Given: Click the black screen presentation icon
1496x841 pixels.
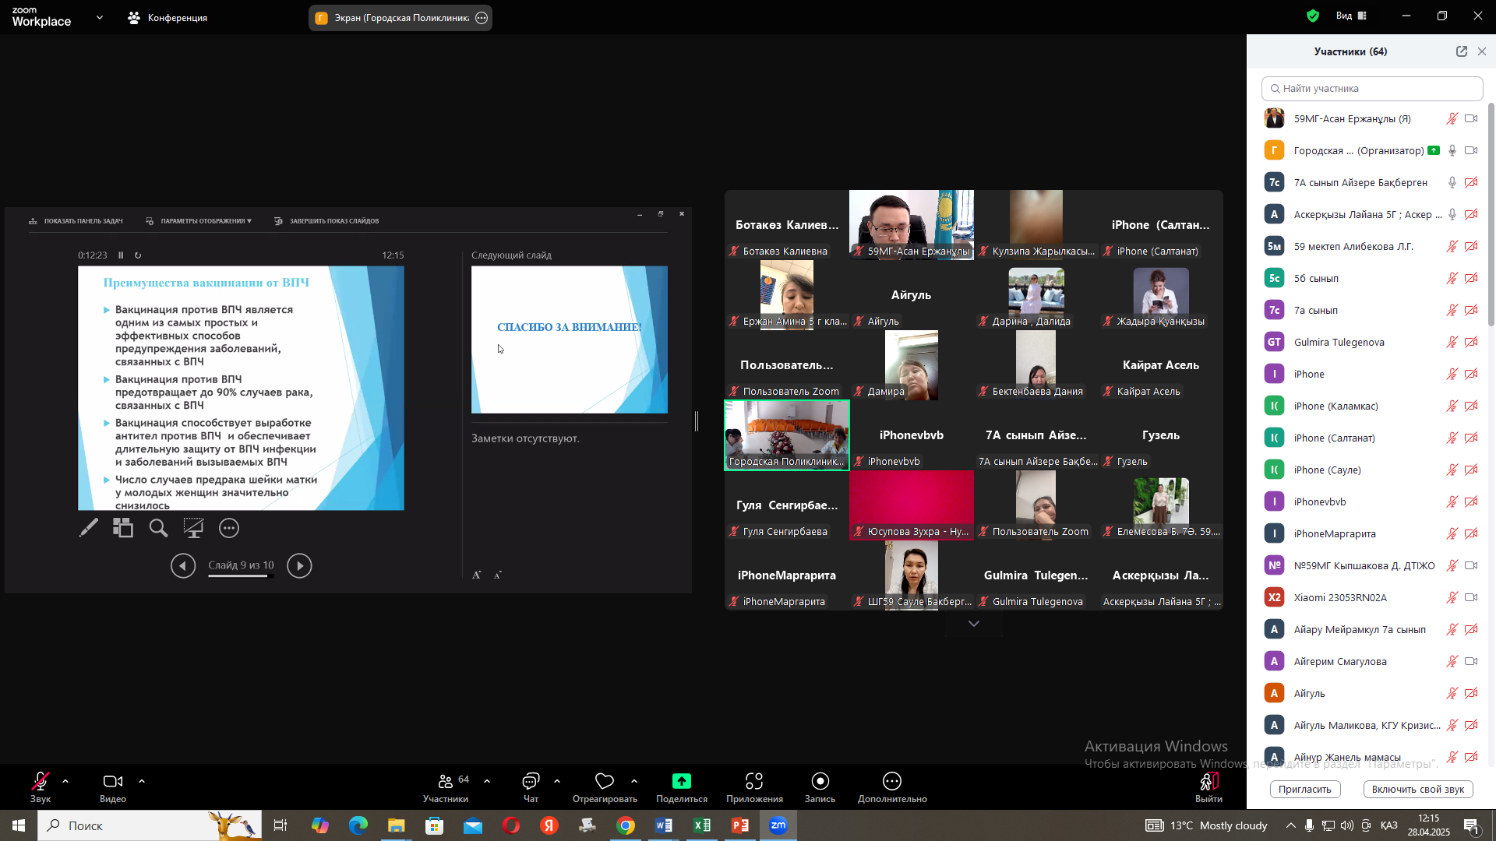Looking at the screenshot, I should click(193, 528).
